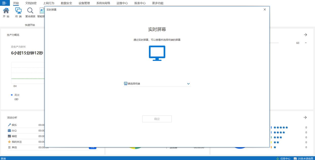Screen dimensions: 315x160
Task: Close the 实时屏幕 dialog
Action: click(265, 9)
